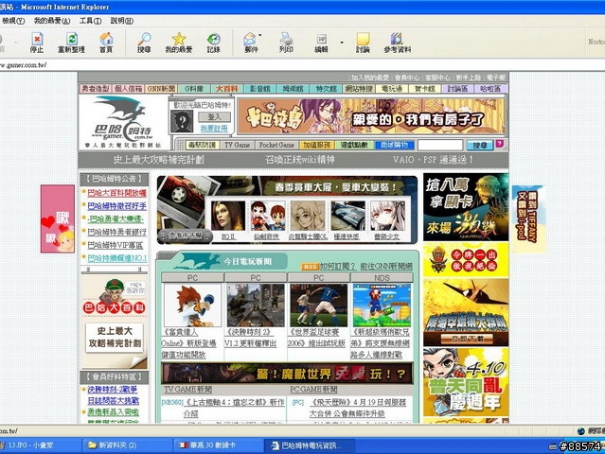Select the 遊戲點數 search tab
605x454 pixels.
(355, 145)
